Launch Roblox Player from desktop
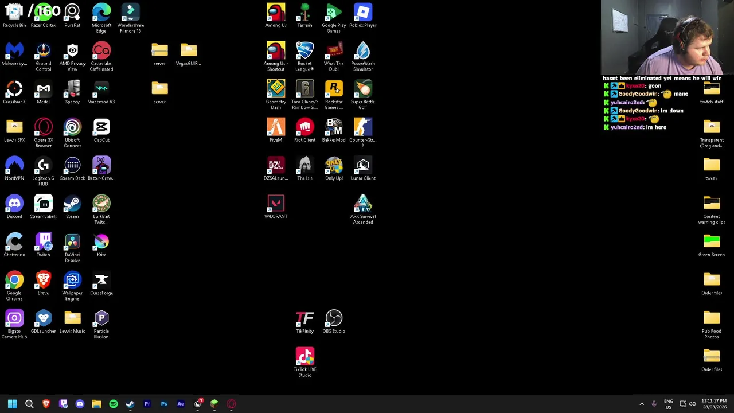This screenshot has width=734, height=413. click(x=363, y=15)
